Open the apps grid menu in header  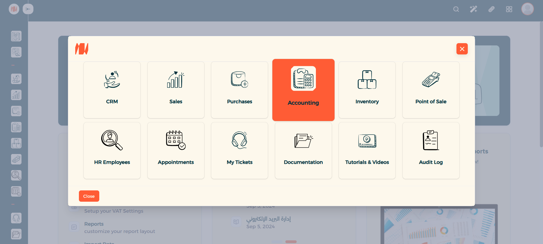pyautogui.click(x=509, y=9)
